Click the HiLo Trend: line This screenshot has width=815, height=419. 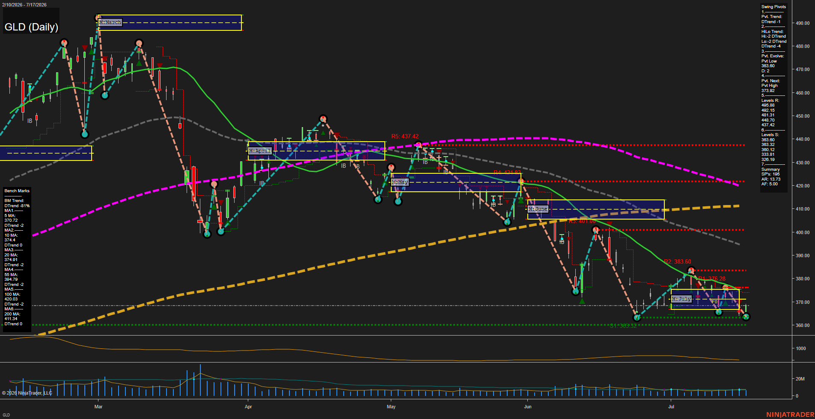(773, 32)
